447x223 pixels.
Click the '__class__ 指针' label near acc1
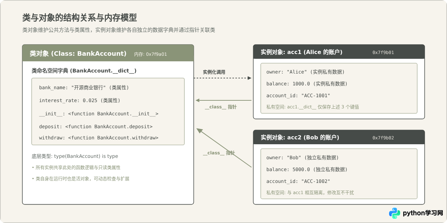pos(221,107)
